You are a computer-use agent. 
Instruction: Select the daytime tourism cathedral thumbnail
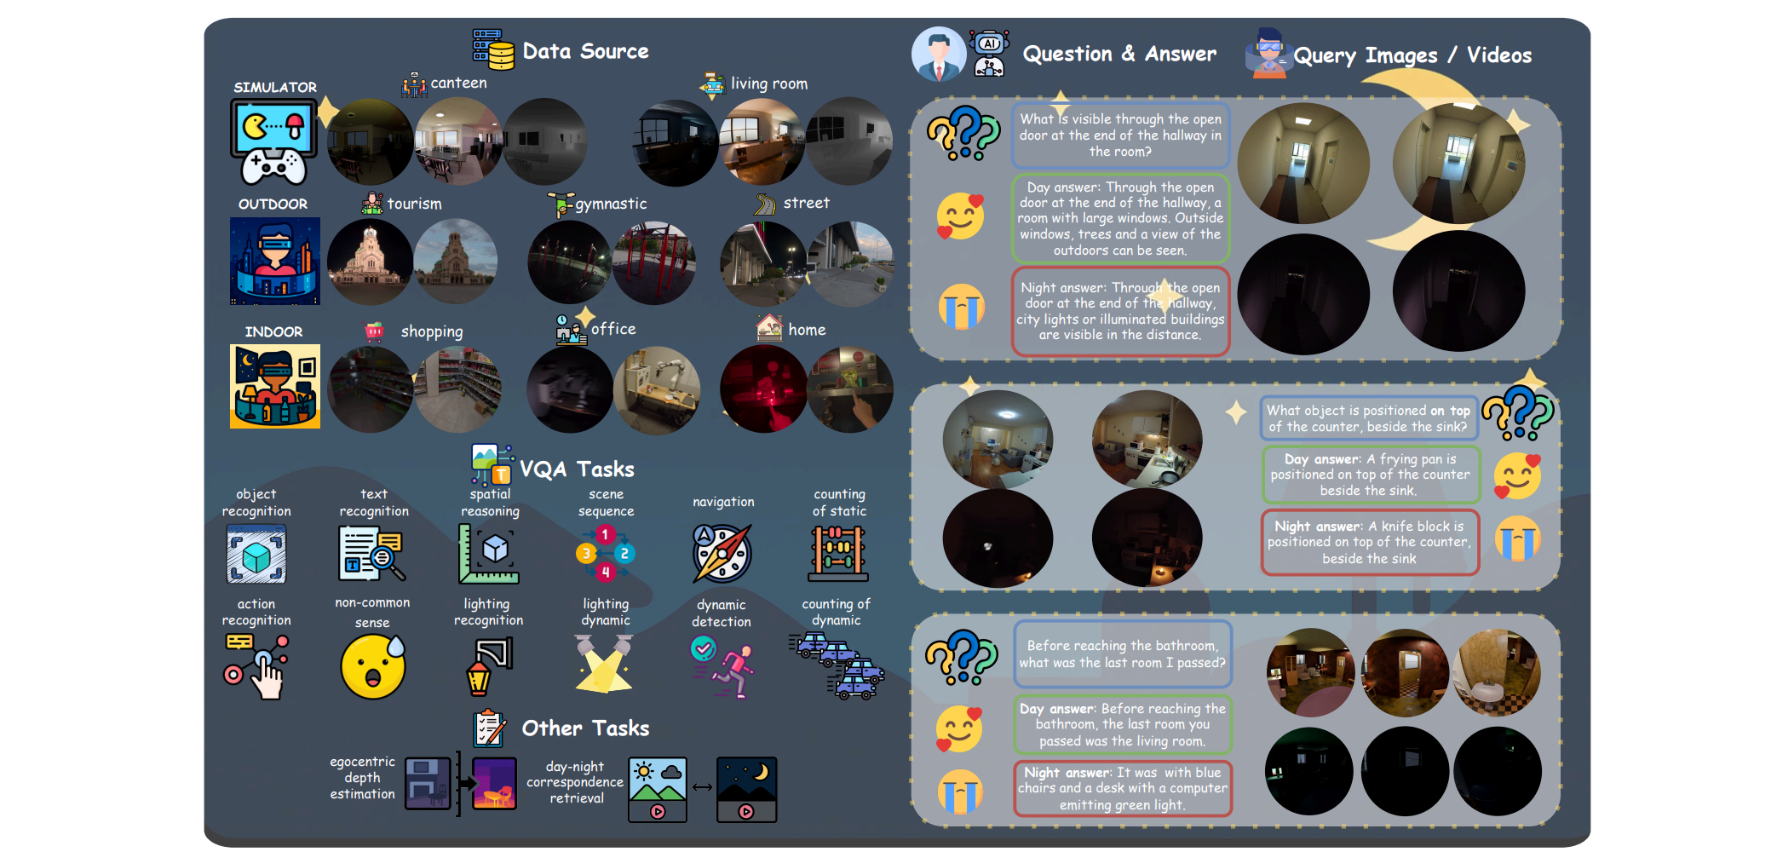tap(456, 262)
